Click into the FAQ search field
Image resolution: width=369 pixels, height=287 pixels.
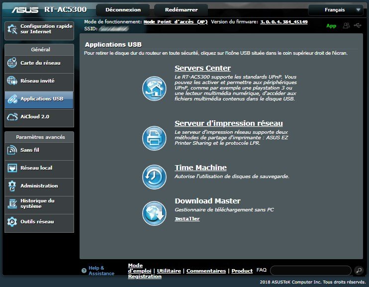[x=311, y=271]
